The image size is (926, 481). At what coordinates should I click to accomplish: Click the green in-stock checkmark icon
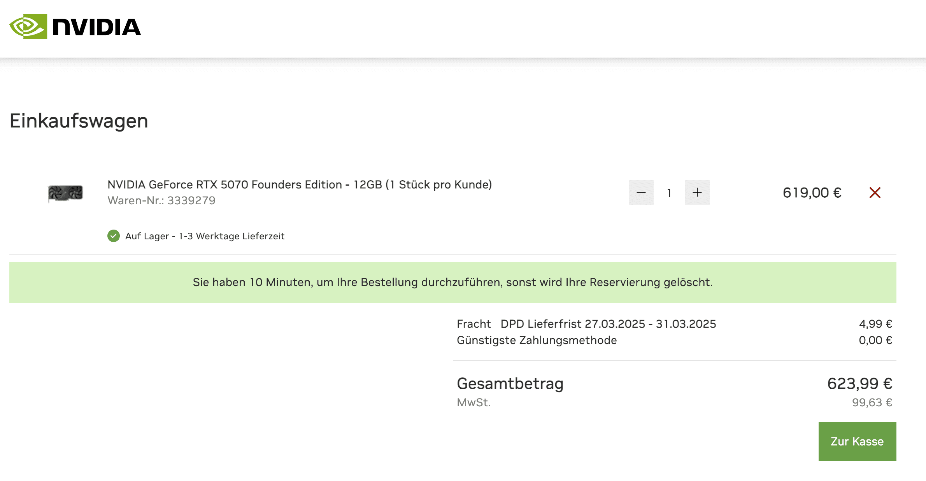point(114,236)
